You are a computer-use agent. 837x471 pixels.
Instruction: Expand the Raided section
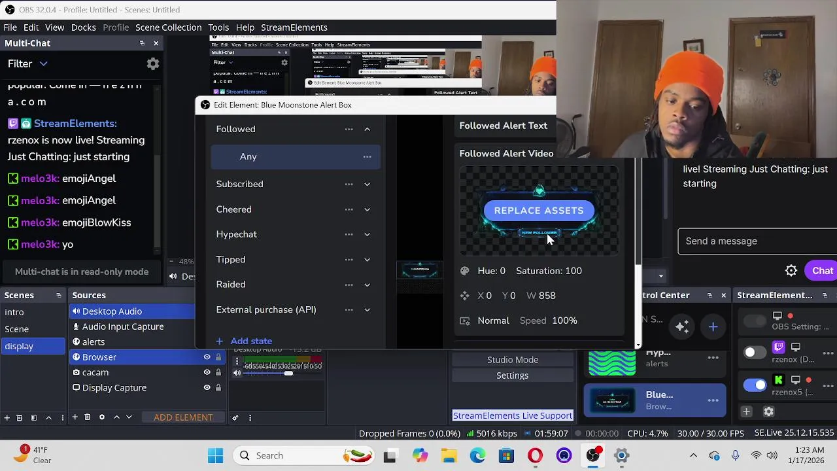pyautogui.click(x=367, y=285)
